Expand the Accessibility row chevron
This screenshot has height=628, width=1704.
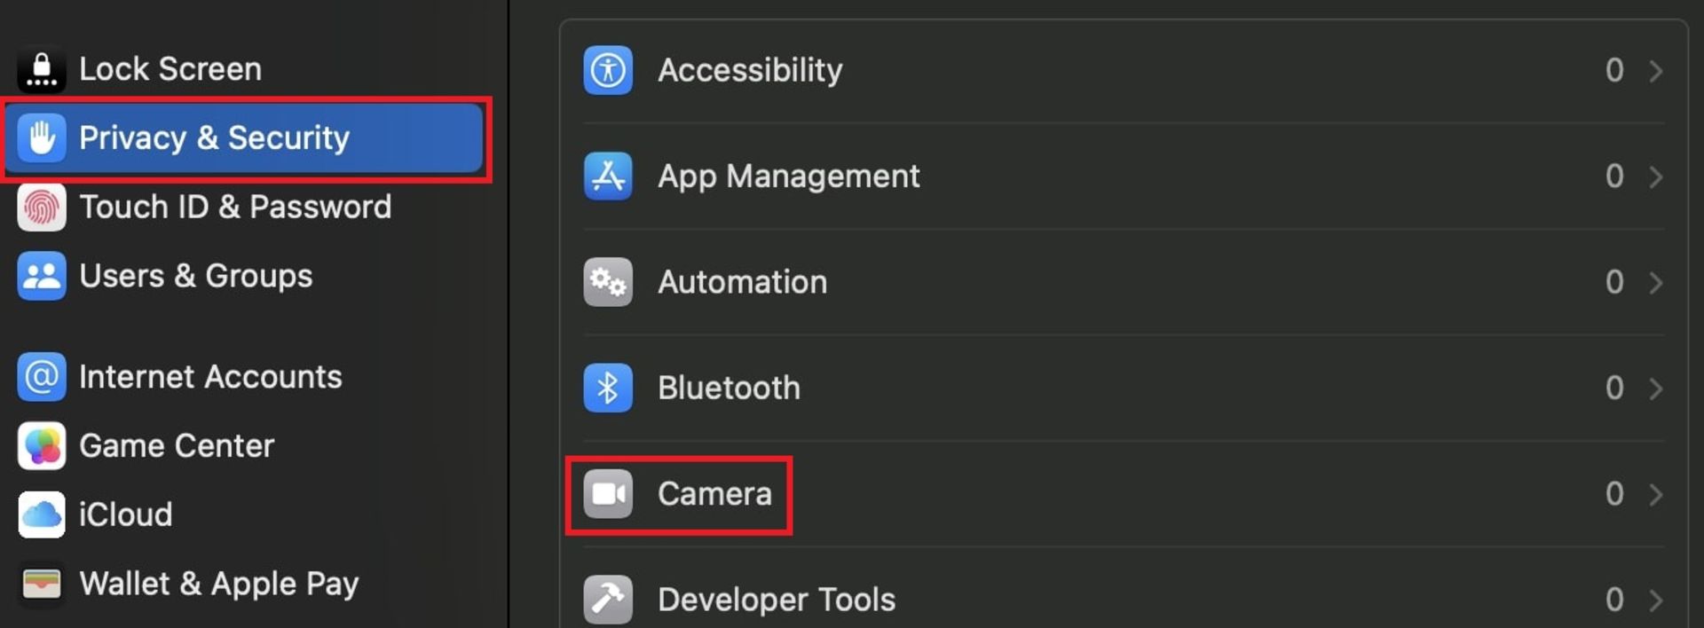pos(1655,70)
